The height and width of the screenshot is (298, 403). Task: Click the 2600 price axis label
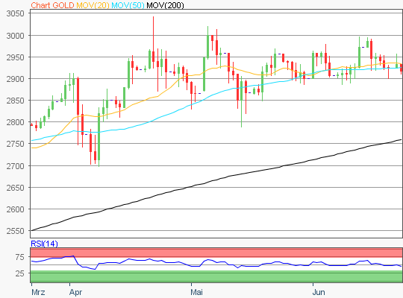(x=15, y=209)
